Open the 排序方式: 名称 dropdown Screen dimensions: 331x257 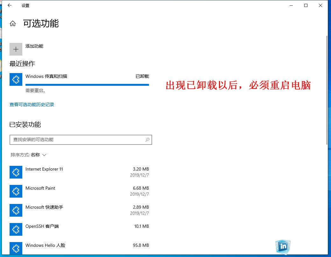[28, 155]
